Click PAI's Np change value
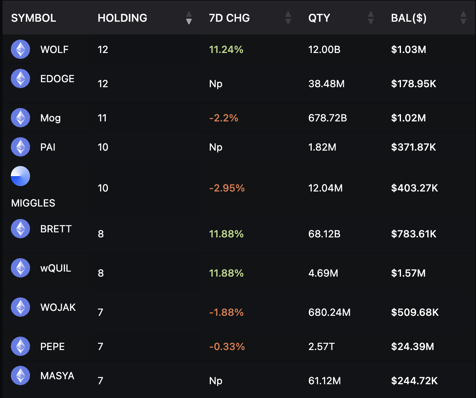 point(215,147)
